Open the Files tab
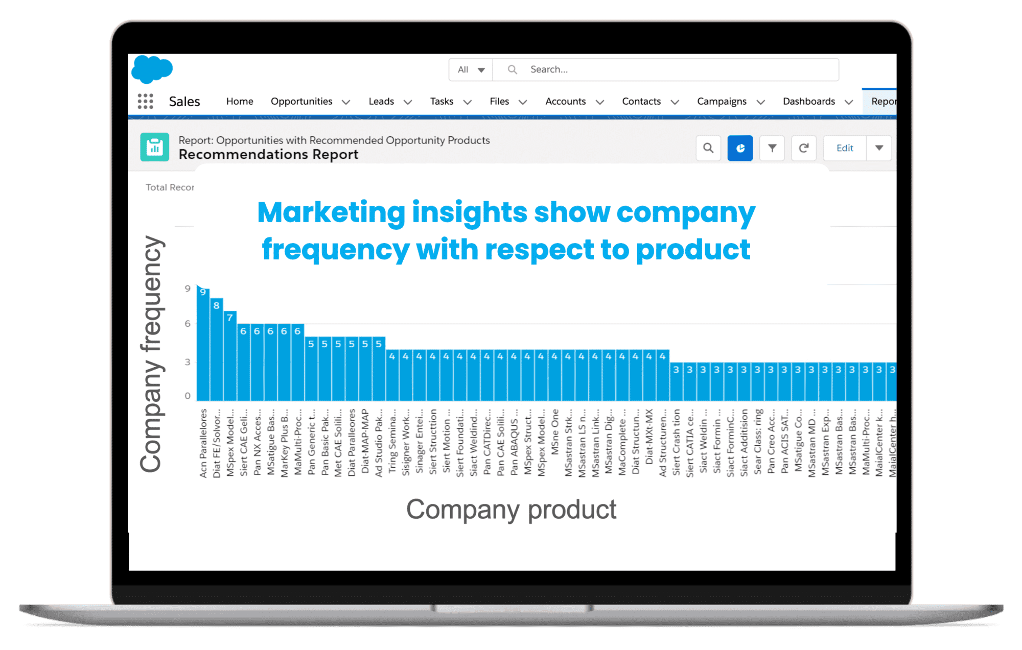1022x650 pixels. [x=499, y=101]
